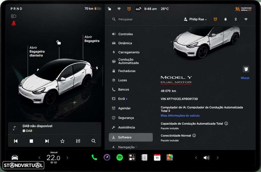Raise volume with right chevron

click(217, 158)
